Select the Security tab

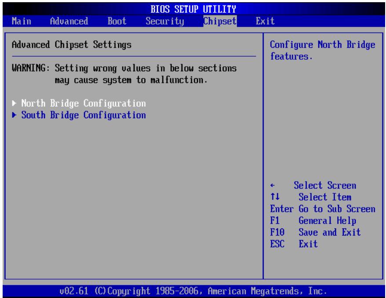(x=165, y=21)
